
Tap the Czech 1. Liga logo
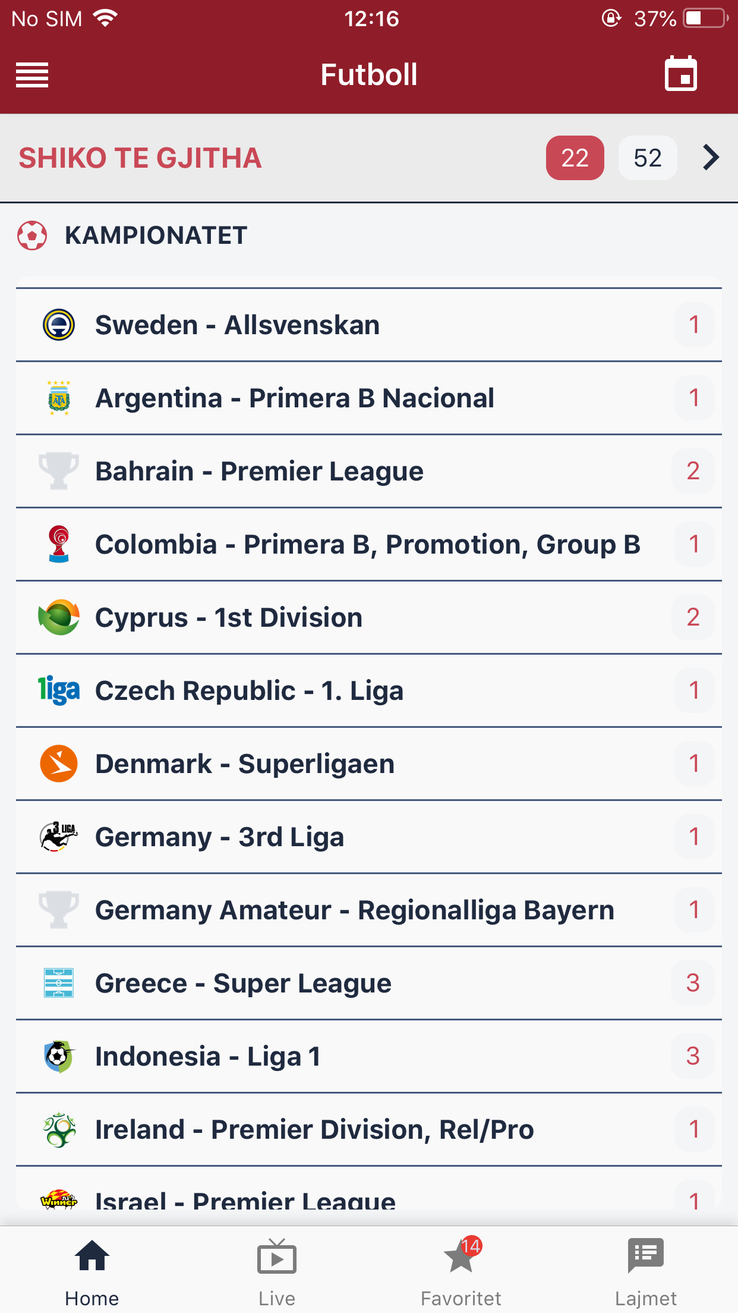59,690
